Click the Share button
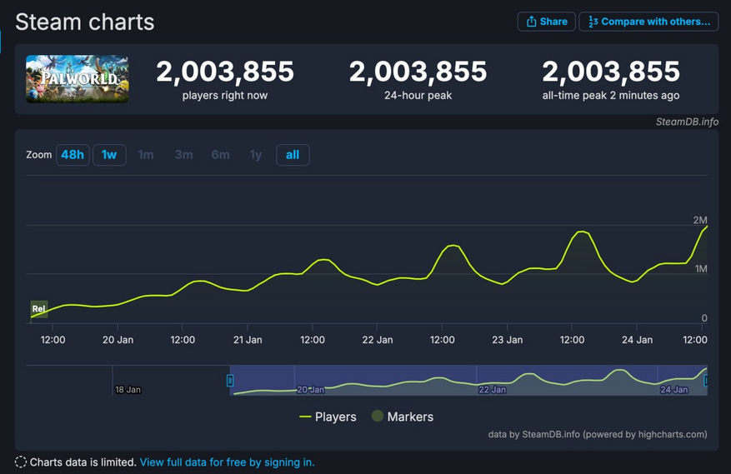Screen dimensions: 731x474 click(546, 22)
